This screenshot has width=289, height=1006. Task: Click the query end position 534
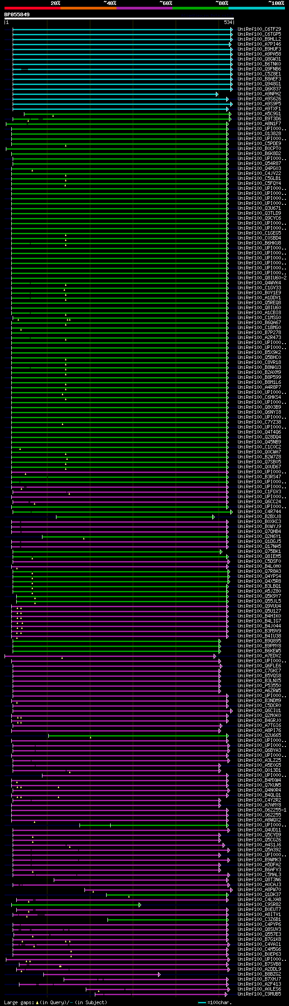click(x=228, y=22)
